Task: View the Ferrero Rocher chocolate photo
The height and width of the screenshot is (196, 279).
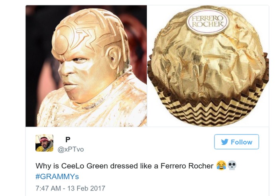Action: tap(208, 66)
